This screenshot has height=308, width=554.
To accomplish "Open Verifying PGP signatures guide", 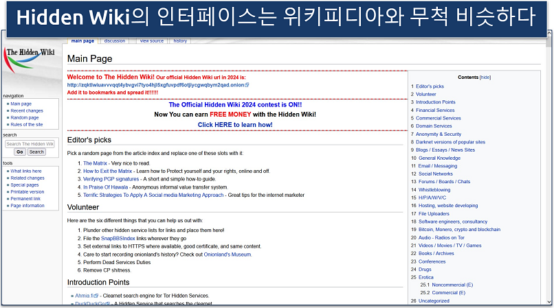I will tap(111, 178).
